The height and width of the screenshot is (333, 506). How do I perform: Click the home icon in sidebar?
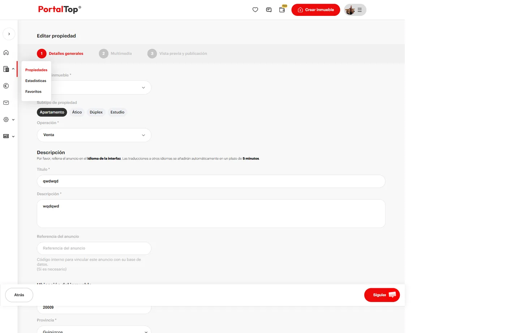(x=6, y=52)
